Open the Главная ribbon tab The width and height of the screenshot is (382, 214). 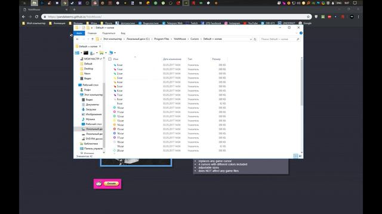(92, 33)
